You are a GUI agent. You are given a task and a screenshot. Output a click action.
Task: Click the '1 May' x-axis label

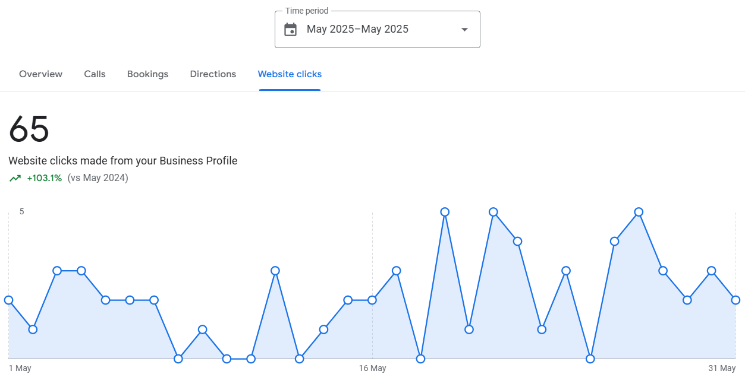(x=20, y=368)
